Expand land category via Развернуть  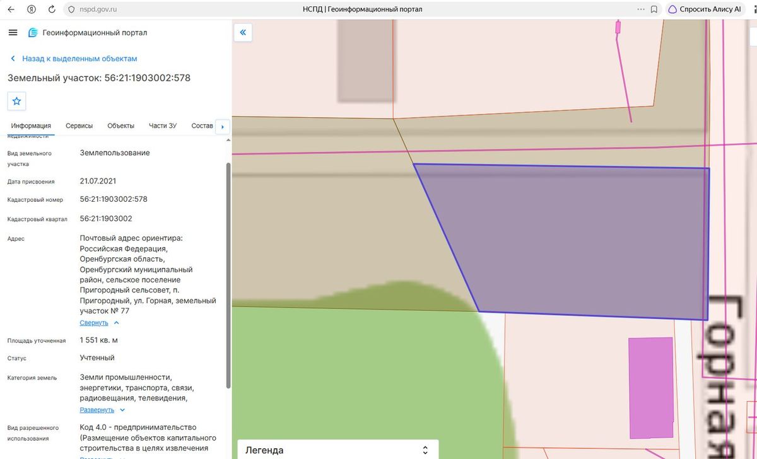pos(103,410)
